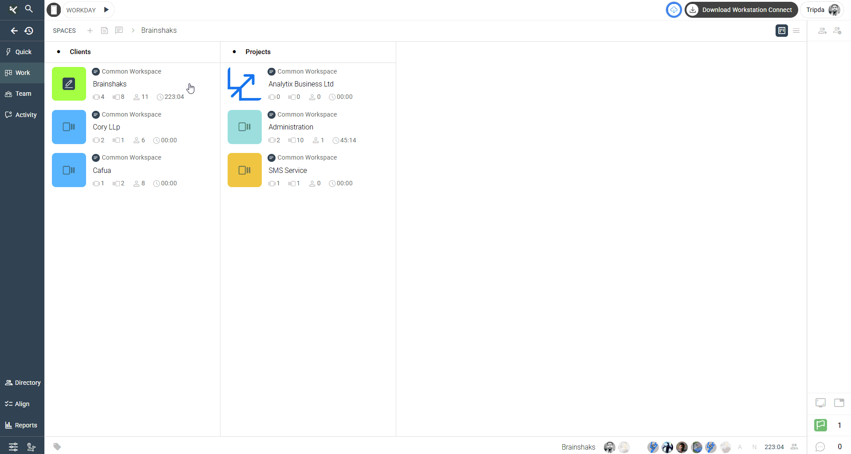This screenshot has width=851, height=454.
Task: Open the comments icon in breadcrumb bar
Action: tap(119, 31)
